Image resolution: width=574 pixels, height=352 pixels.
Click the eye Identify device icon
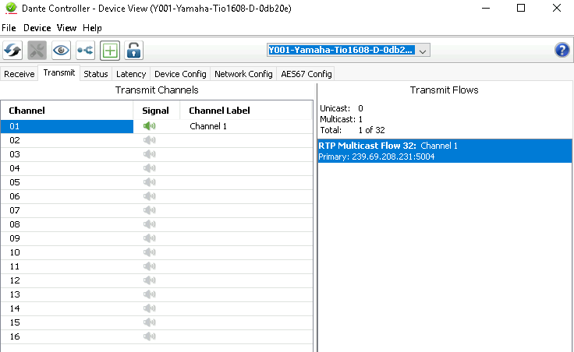click(x=61, y=50)
